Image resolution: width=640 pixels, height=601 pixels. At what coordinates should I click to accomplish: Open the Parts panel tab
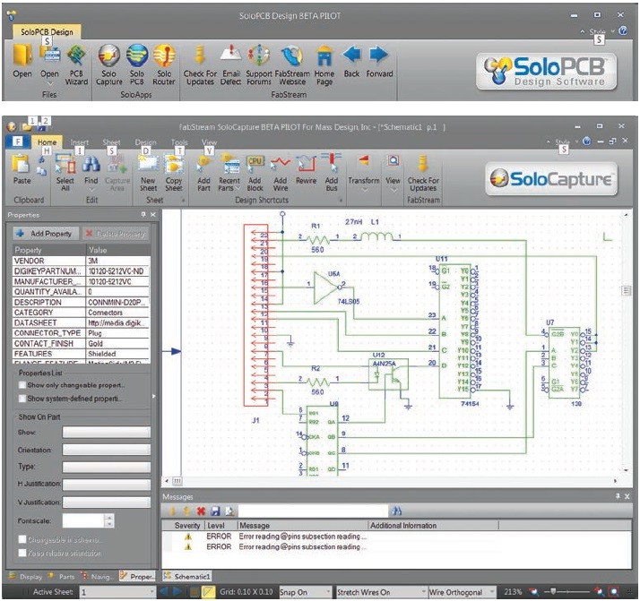[62, 577]
